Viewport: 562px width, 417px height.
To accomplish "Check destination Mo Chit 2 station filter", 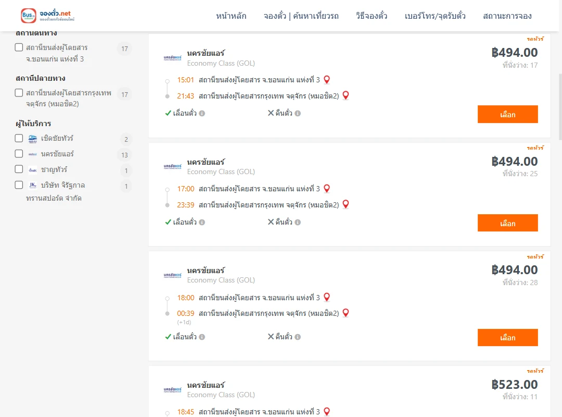I will click(x=19, y=93).
